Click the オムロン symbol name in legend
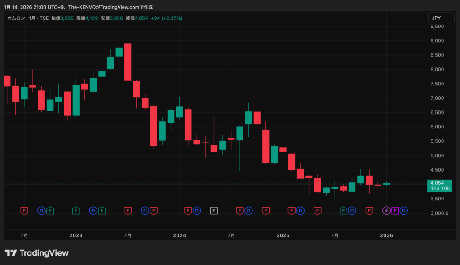The image size is (460, 265). [16, 18]
